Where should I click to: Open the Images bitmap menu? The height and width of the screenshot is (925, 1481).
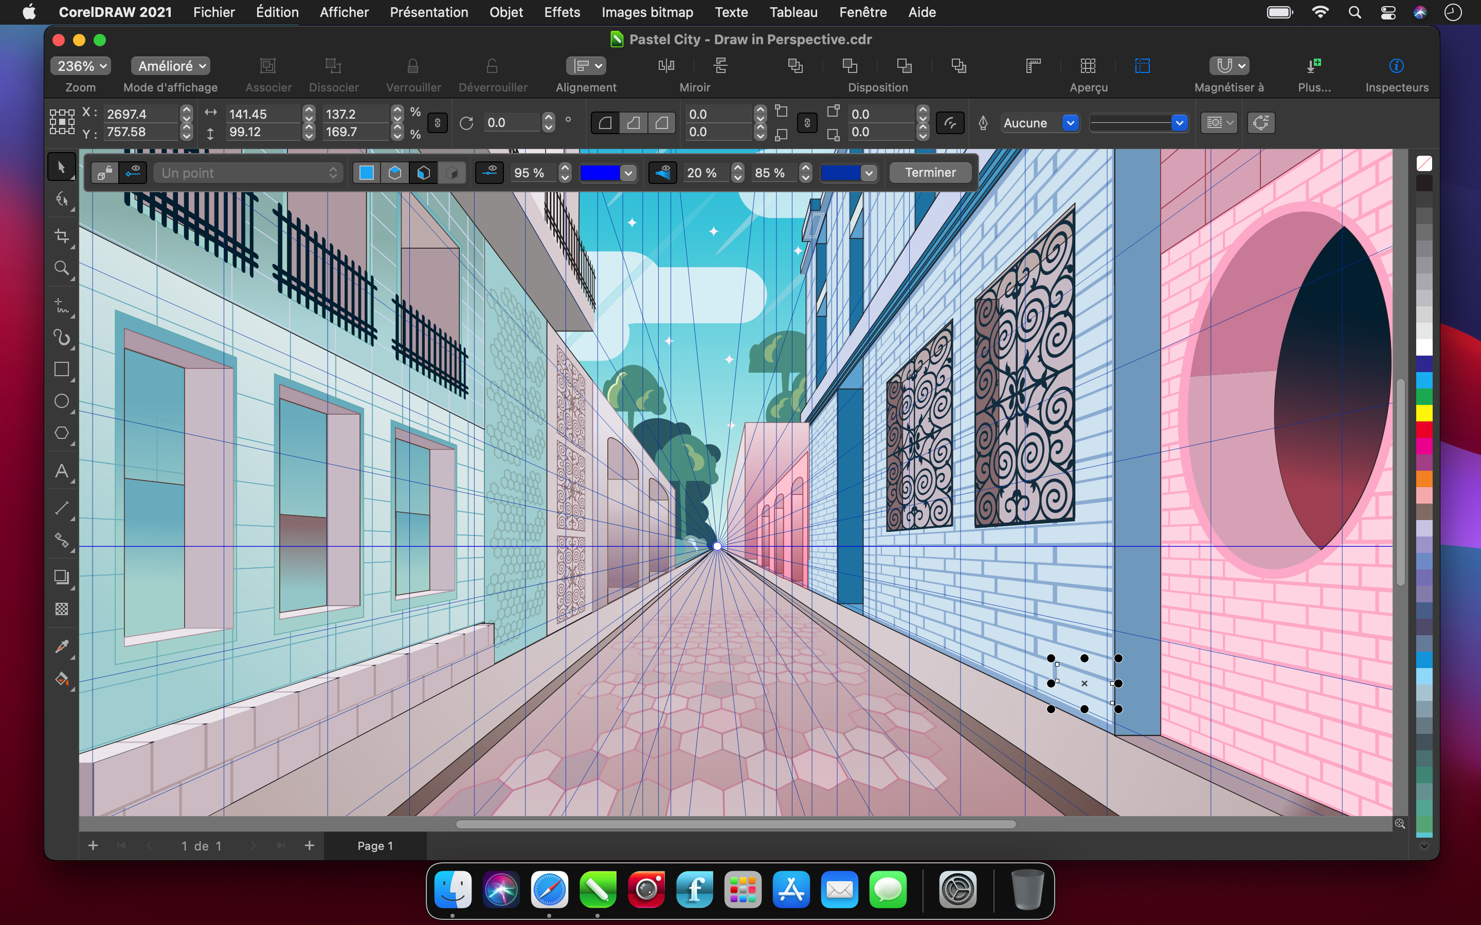pyautogui.click(x=647, y=12)
